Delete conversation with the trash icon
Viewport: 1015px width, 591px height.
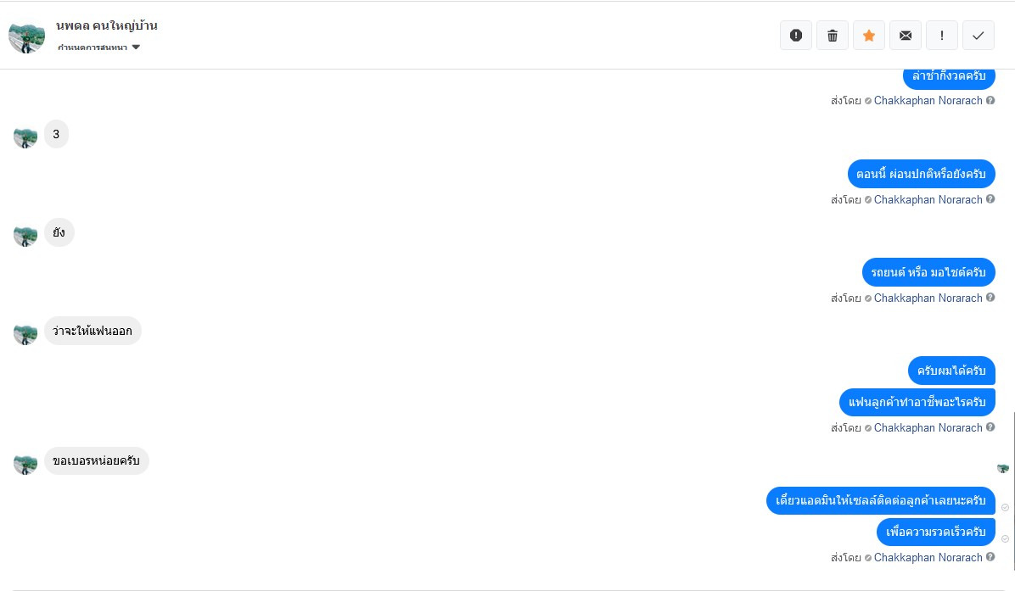point(833,36)
